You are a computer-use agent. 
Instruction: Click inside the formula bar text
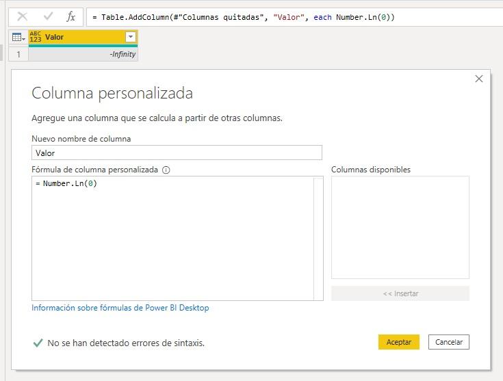point(274,16)
